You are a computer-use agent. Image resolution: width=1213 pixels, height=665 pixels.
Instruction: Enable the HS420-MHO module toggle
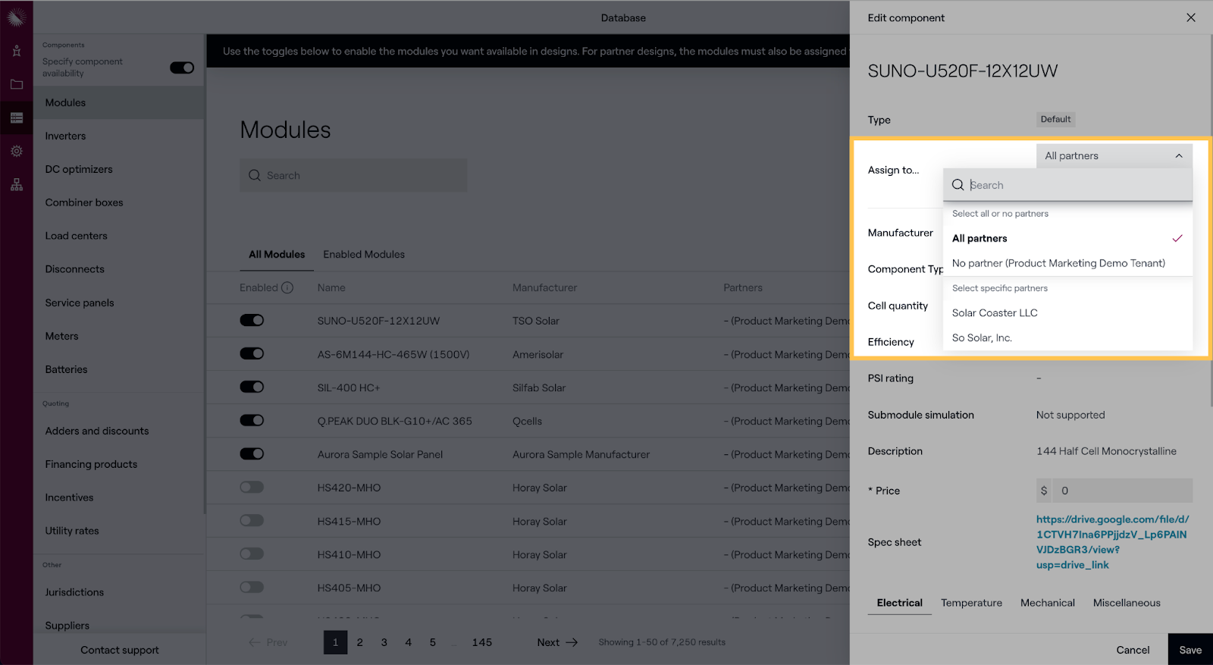pos(252,487)
